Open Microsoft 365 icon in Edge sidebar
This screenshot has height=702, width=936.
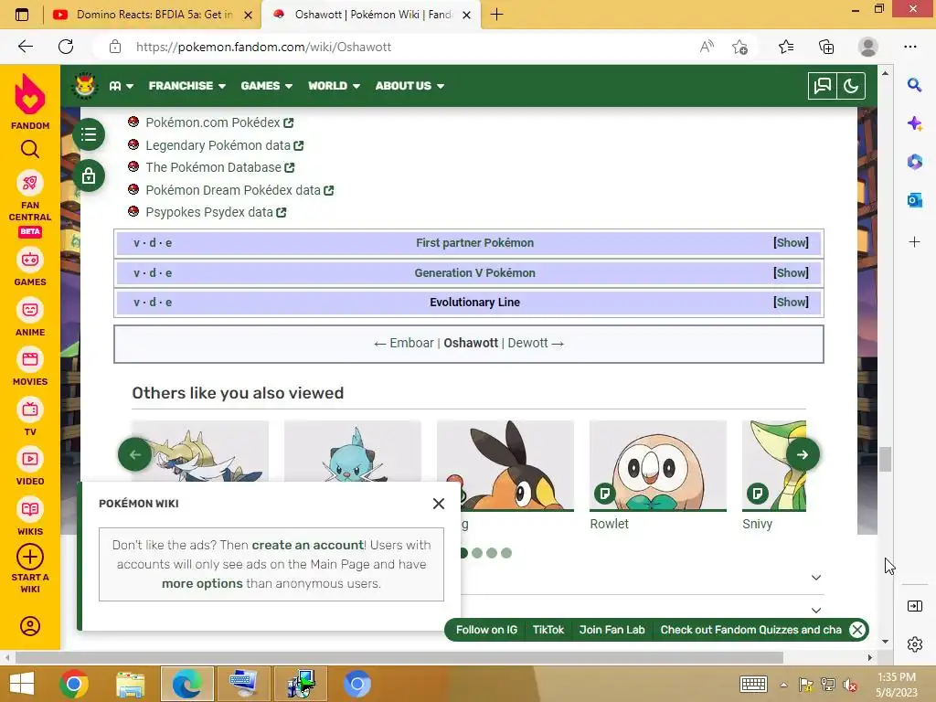pyautogui.click(x=914, y=162)
